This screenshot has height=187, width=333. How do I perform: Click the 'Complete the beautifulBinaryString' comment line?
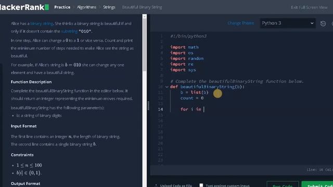(x=237, y=82)
